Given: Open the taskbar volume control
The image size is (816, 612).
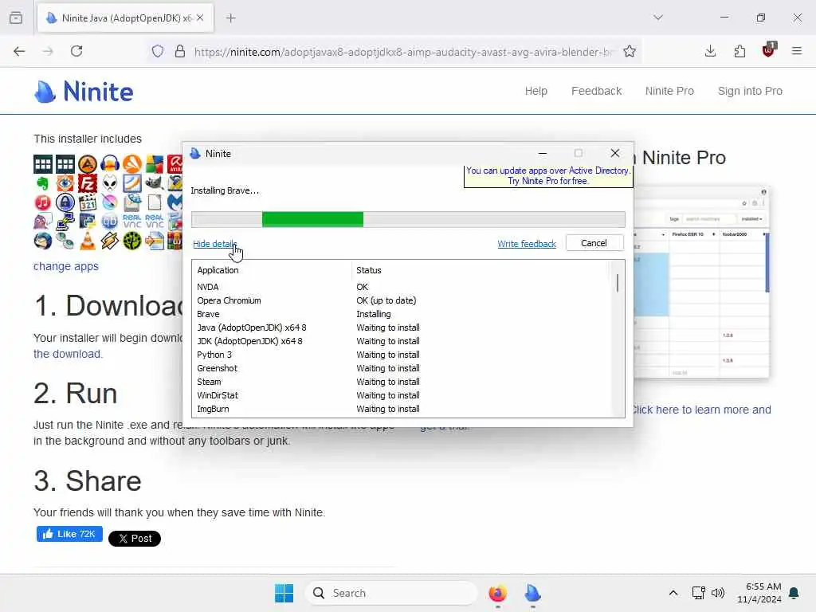Looking at the screenshot, I should click(x=718, y=593).
